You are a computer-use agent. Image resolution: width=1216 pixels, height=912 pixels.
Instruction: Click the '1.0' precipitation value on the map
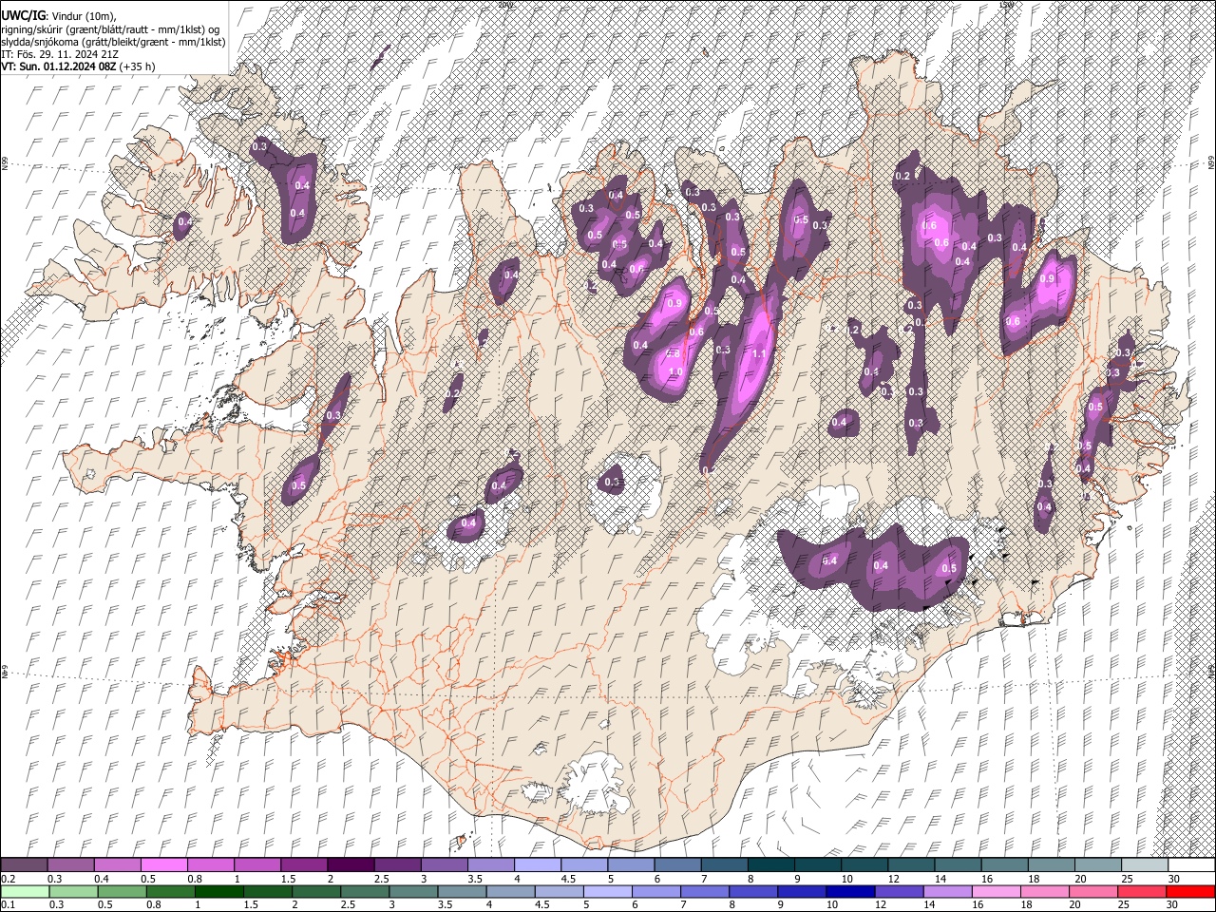point(675,372)
